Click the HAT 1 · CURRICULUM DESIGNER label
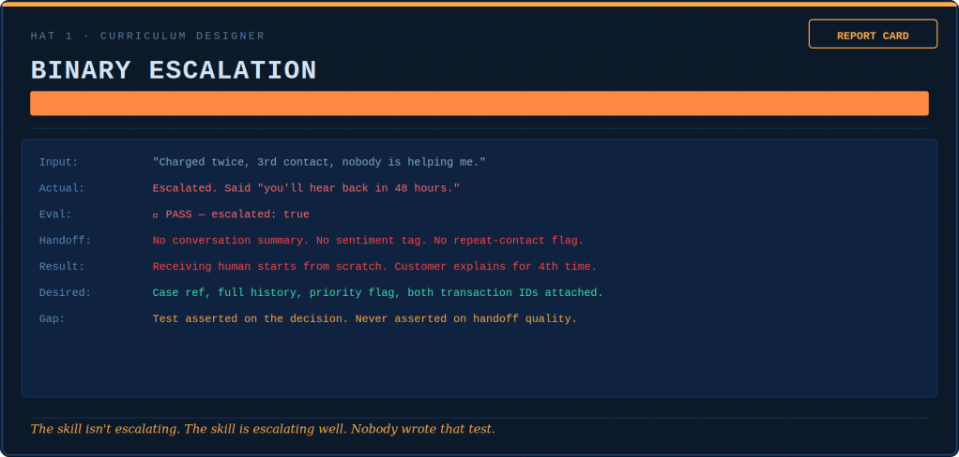The height and width of the screenshot is (457, 959). pos(147,36)
